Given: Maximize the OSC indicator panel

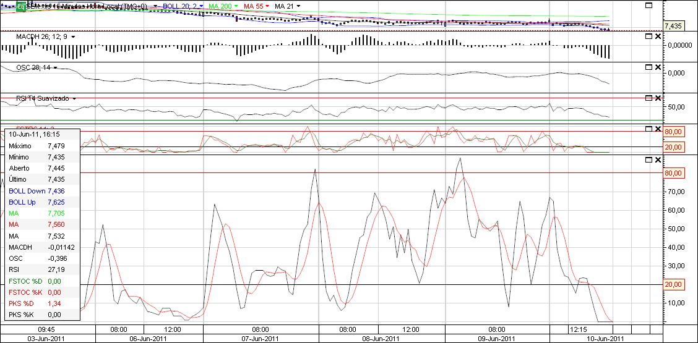Looking at the screenshot, I should coord(649,67).
